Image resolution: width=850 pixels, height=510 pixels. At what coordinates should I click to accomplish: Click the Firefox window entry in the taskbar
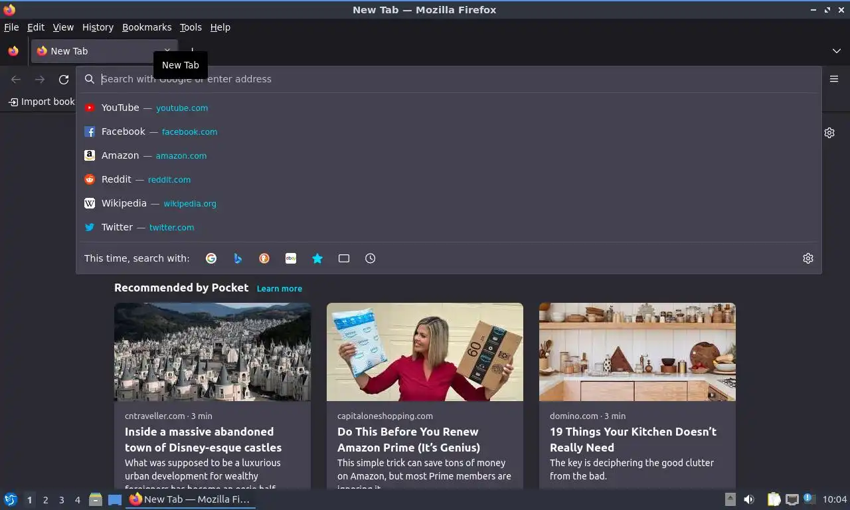point(191,499)
